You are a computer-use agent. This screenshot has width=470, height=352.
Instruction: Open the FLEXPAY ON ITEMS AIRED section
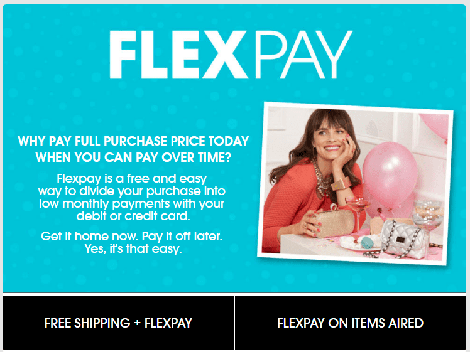click(350, 323)
